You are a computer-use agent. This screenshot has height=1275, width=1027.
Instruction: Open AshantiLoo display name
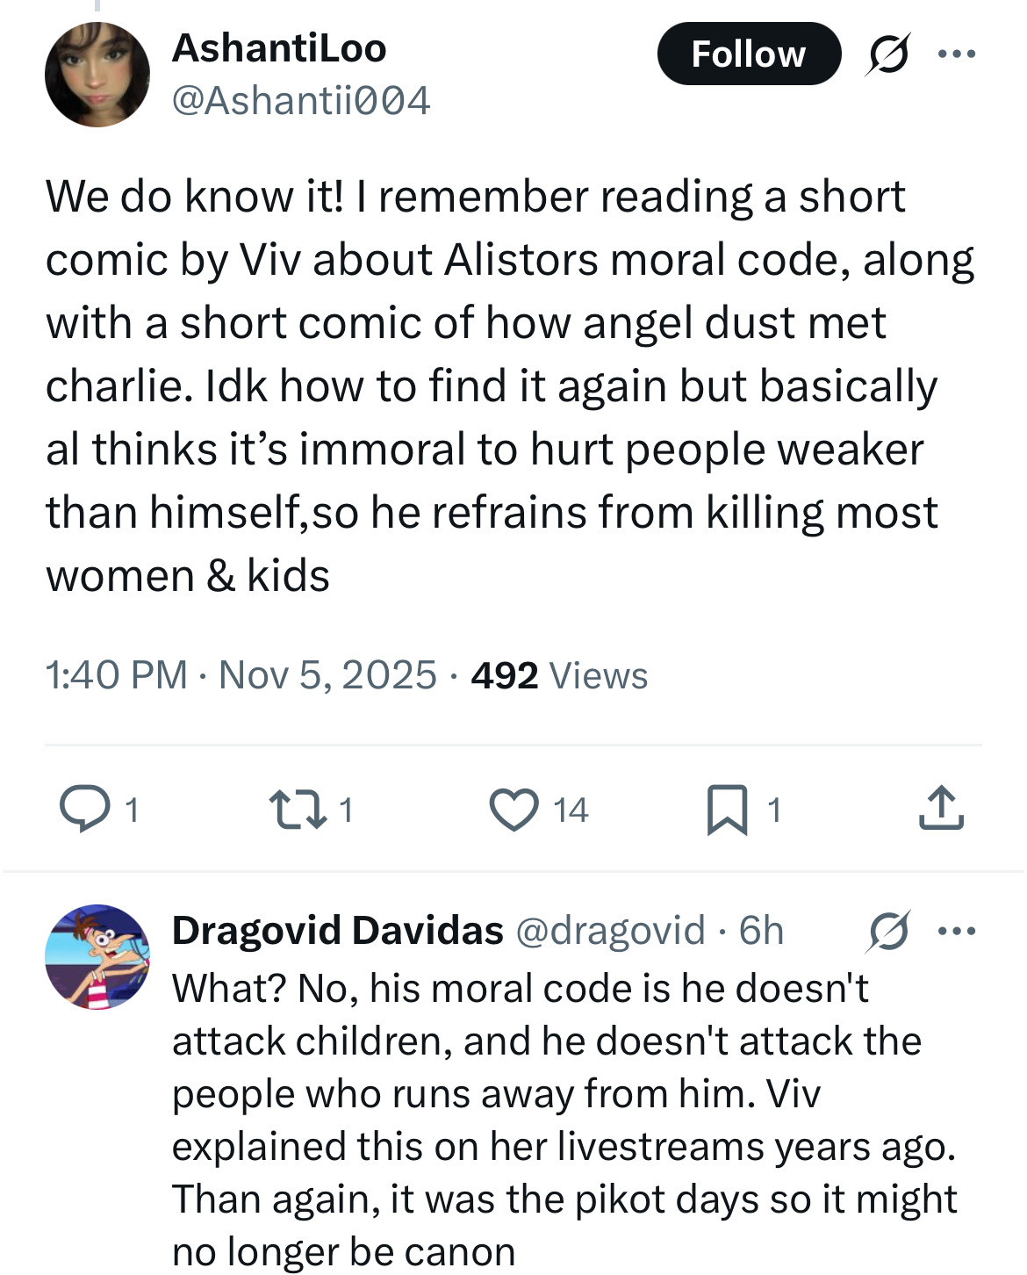click(x=279, y=48)
